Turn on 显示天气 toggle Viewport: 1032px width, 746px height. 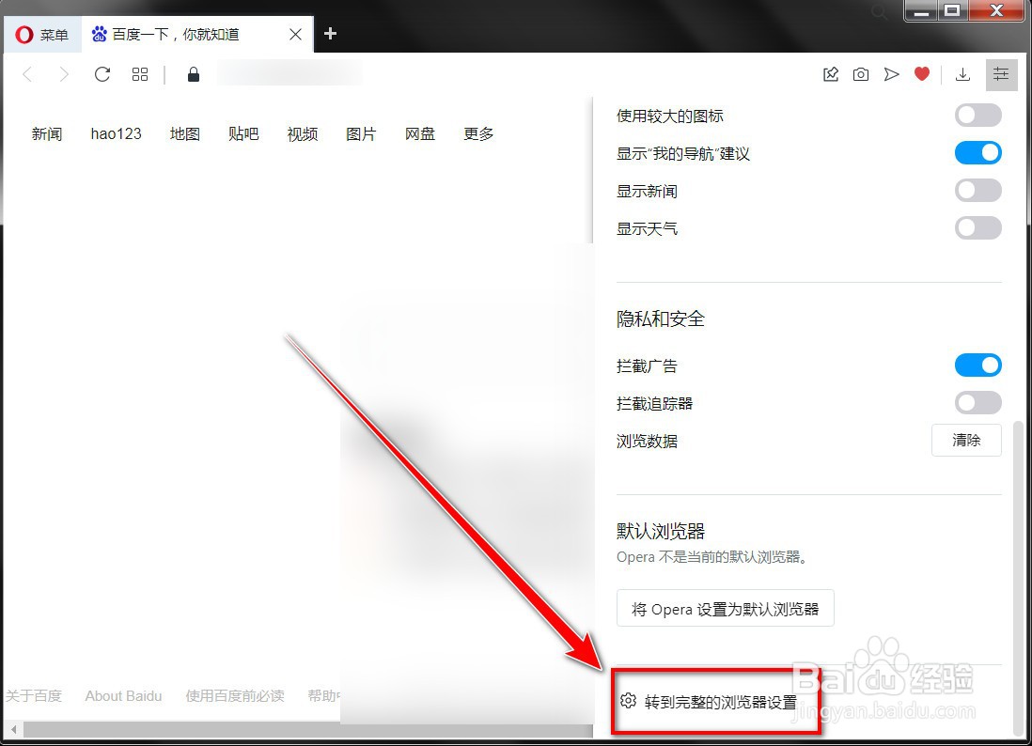[978, 227]
